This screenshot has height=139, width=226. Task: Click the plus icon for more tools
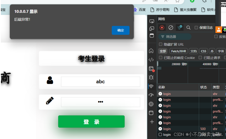(x=152, y=122)
